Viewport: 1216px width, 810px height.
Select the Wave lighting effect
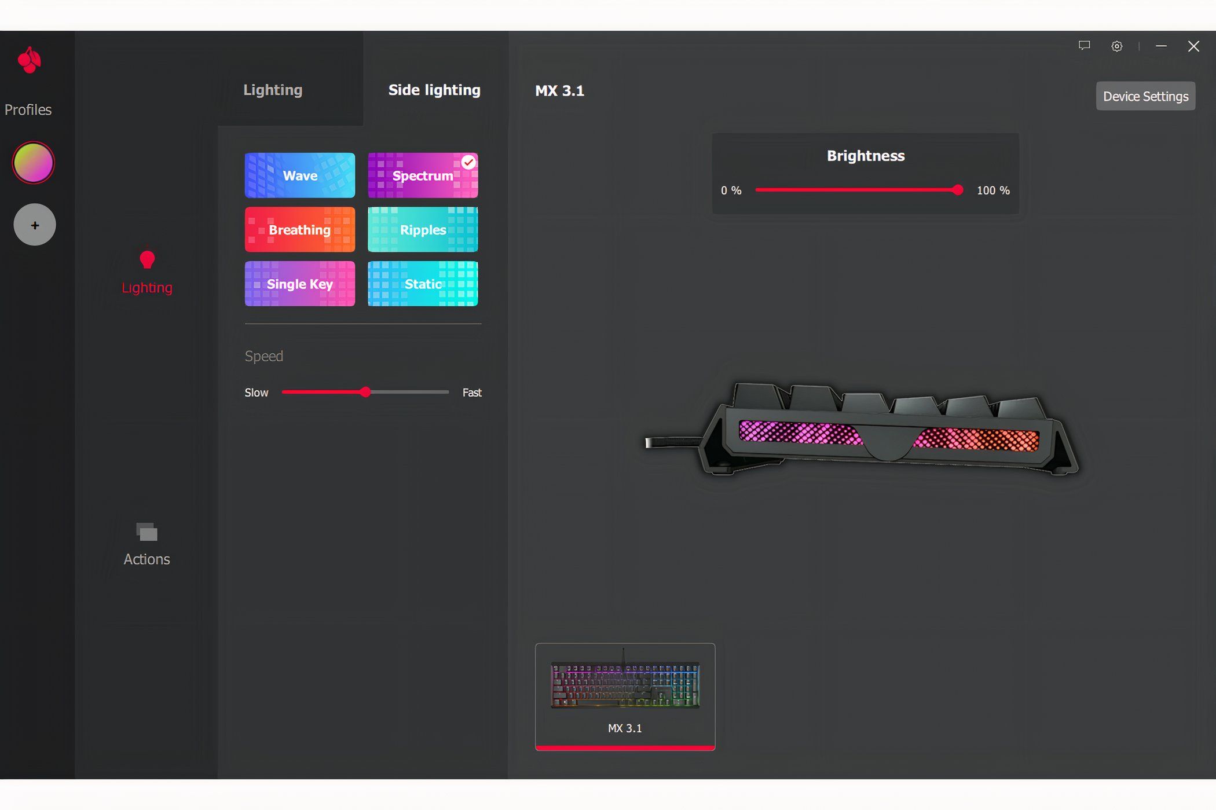click(300, 174)
